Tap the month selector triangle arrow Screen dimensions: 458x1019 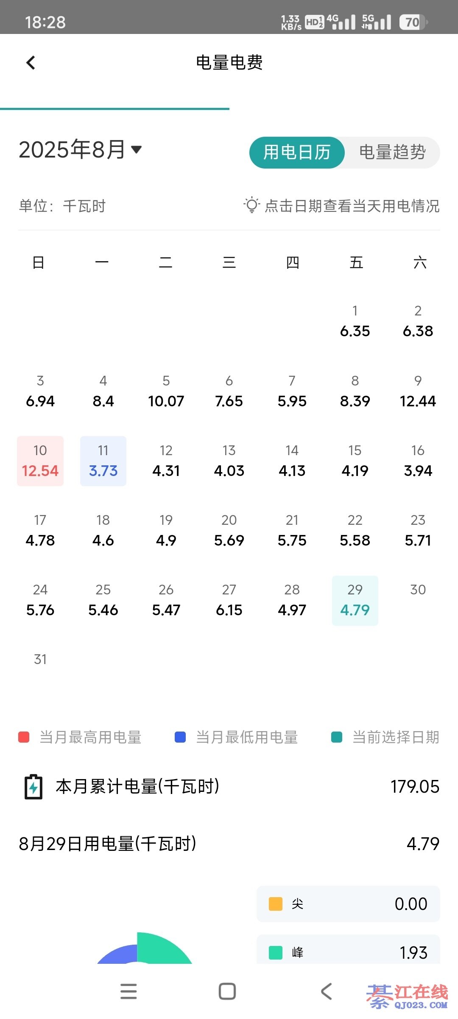click(x=137, y=149)
